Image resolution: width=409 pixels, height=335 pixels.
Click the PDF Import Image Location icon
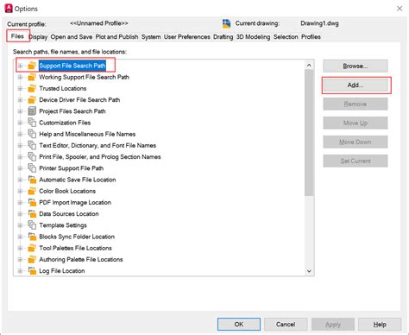32,202
